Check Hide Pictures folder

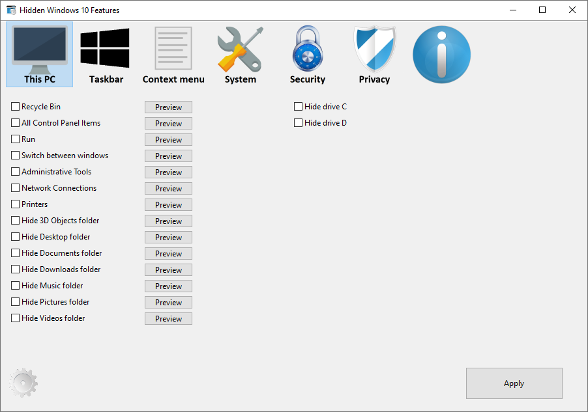(x=16, y=302)
